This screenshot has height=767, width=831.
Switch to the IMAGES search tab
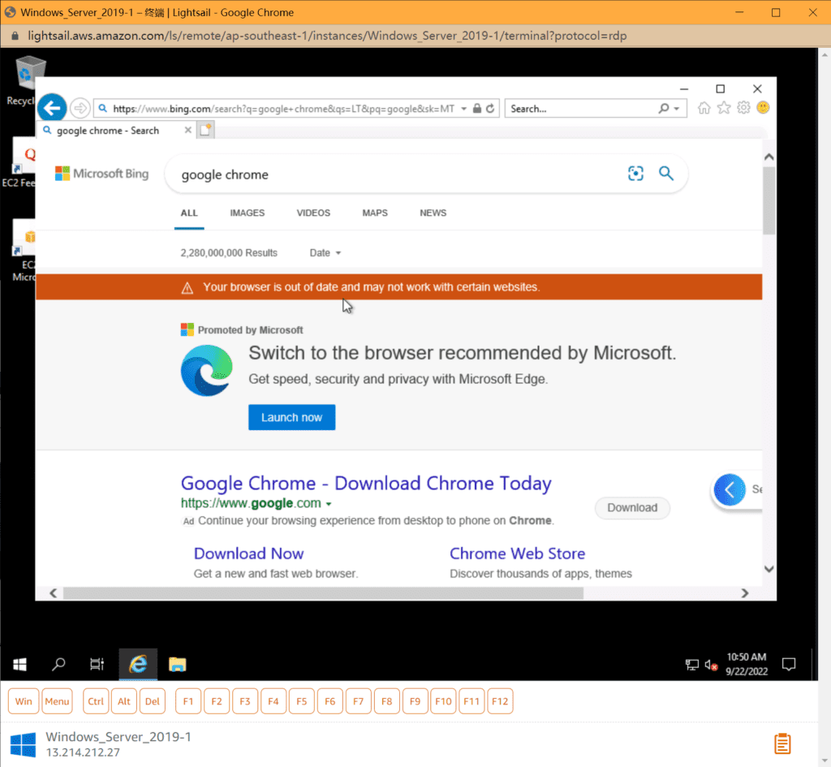[x=247, y=213]
